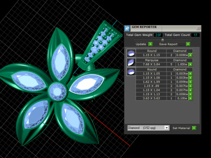The image size is (211, 158).
Task: Click the green arrow for 1.62 X 1.59 row
Action: [190, 82]
